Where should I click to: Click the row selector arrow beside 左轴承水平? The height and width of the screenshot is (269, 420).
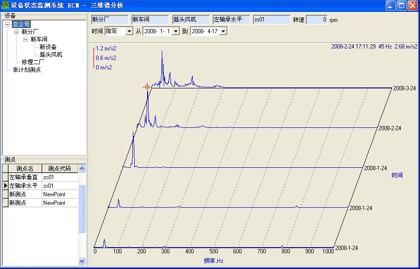point(5,186)
